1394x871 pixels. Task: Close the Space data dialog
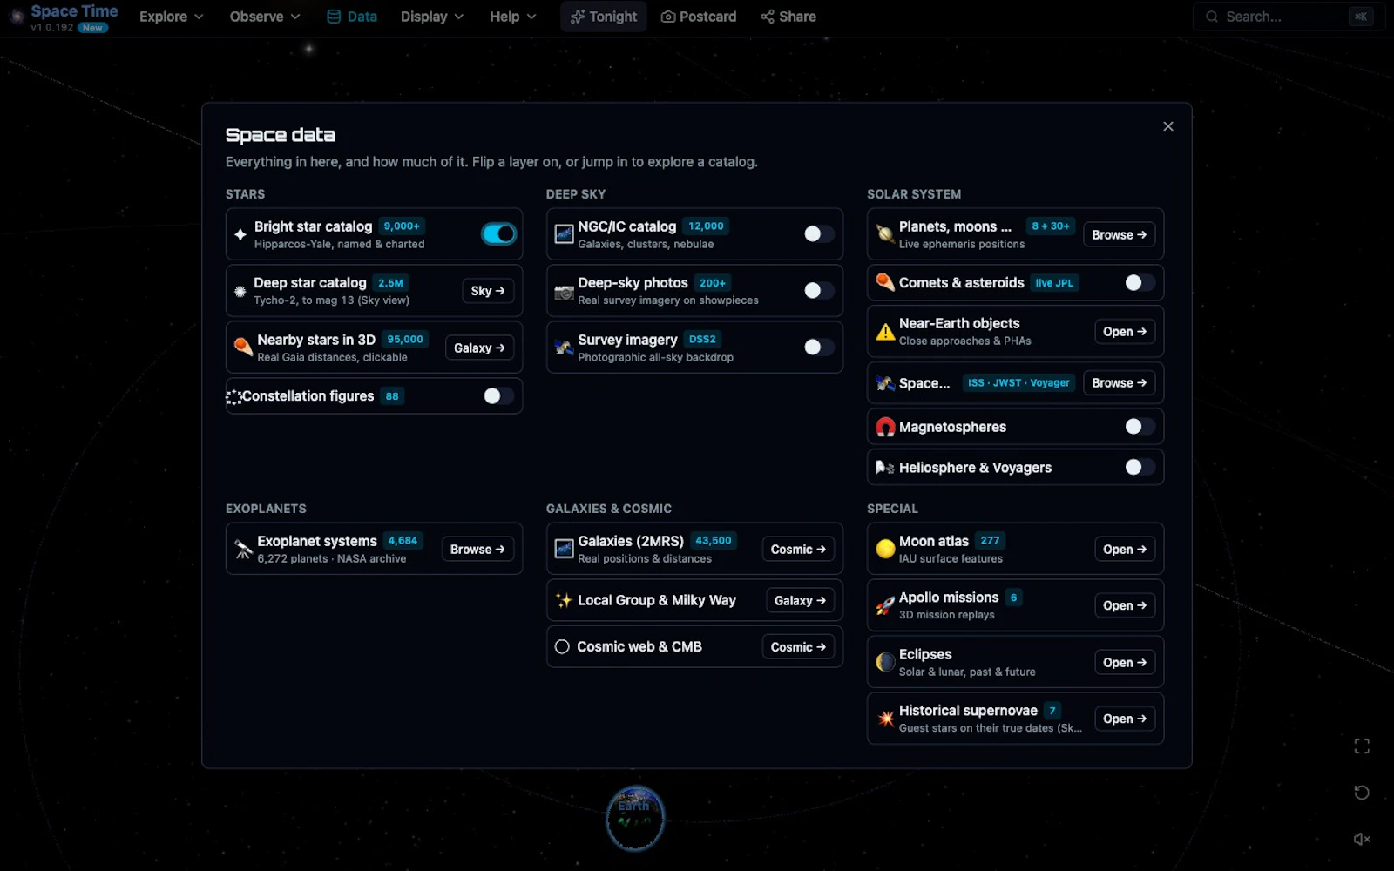[x=1168, y=126]
